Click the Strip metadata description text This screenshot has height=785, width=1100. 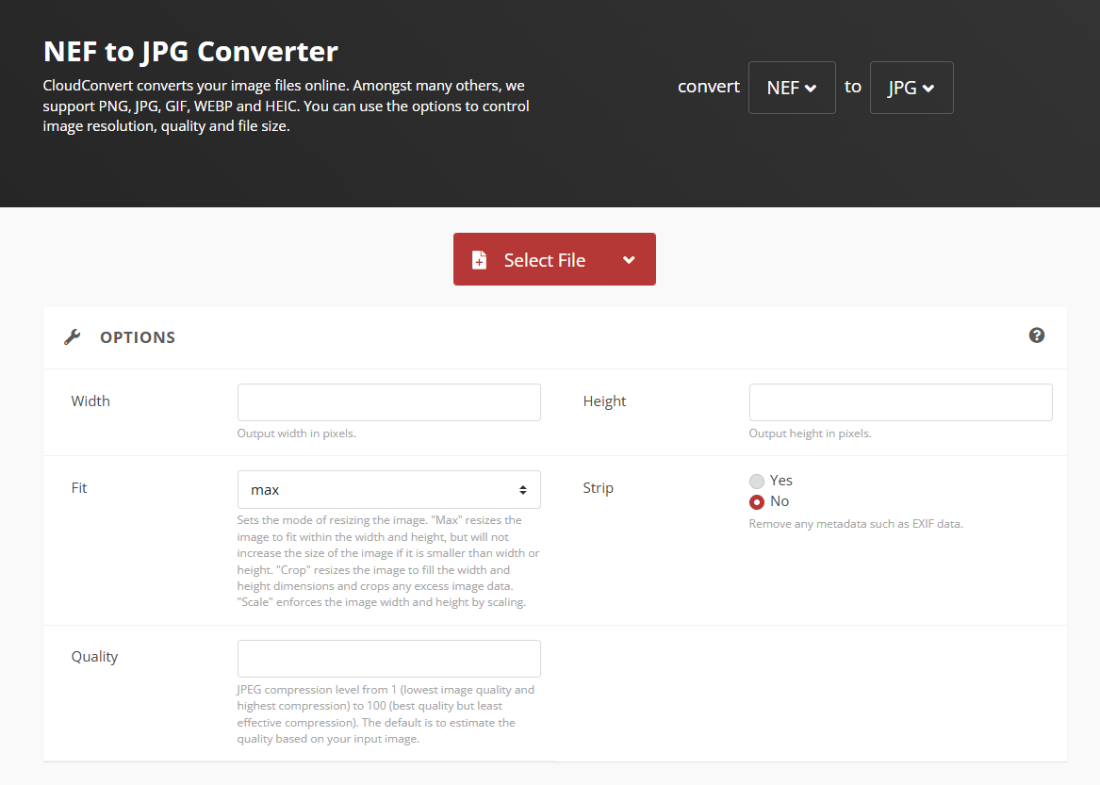pyautogui.click(x=856, y=523)
